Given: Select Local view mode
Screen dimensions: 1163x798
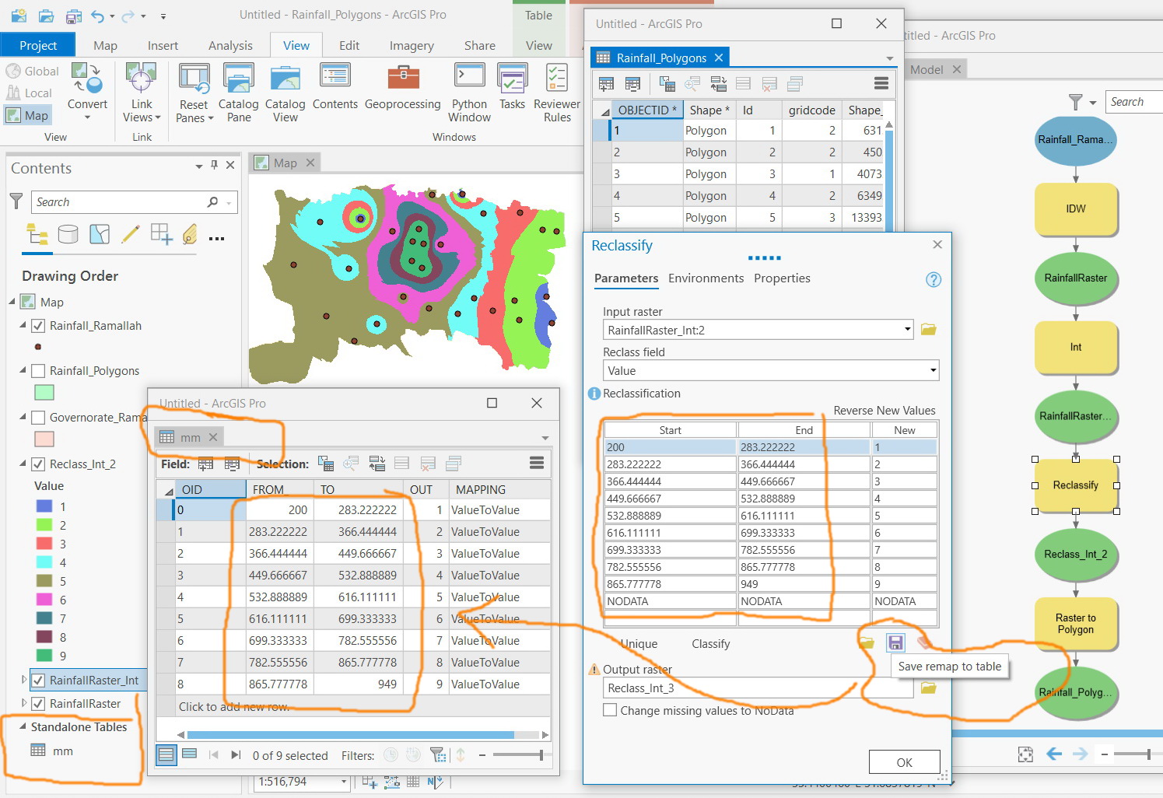Looking at the screenshot, I should click(29, 93).
